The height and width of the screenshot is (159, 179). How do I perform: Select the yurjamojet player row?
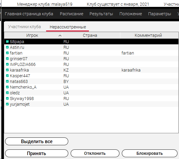coord(91,104)
